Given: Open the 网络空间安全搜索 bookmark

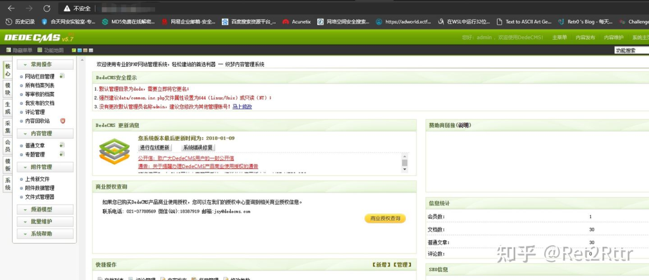Looking at the screenshot, I should [x=344, y=22].
